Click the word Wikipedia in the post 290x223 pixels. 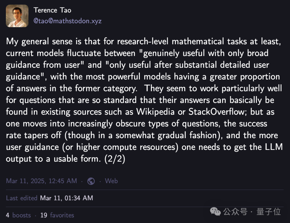pos(155,112)
